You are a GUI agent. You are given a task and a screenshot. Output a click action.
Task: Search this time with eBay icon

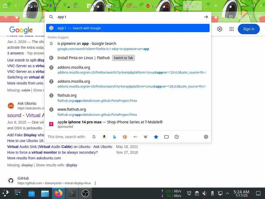(x=135, y=137)
